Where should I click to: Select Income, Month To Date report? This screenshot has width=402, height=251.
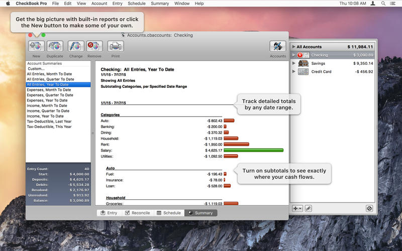[58, 105]
